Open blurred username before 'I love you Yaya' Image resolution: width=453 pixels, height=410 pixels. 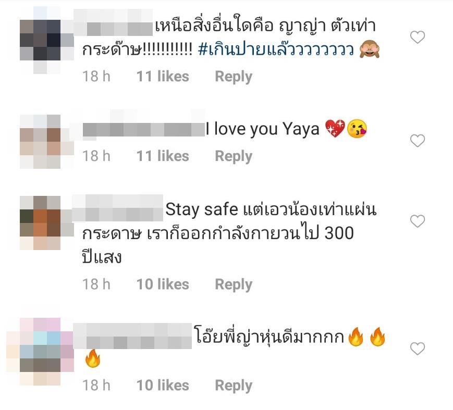pos(143,129)
